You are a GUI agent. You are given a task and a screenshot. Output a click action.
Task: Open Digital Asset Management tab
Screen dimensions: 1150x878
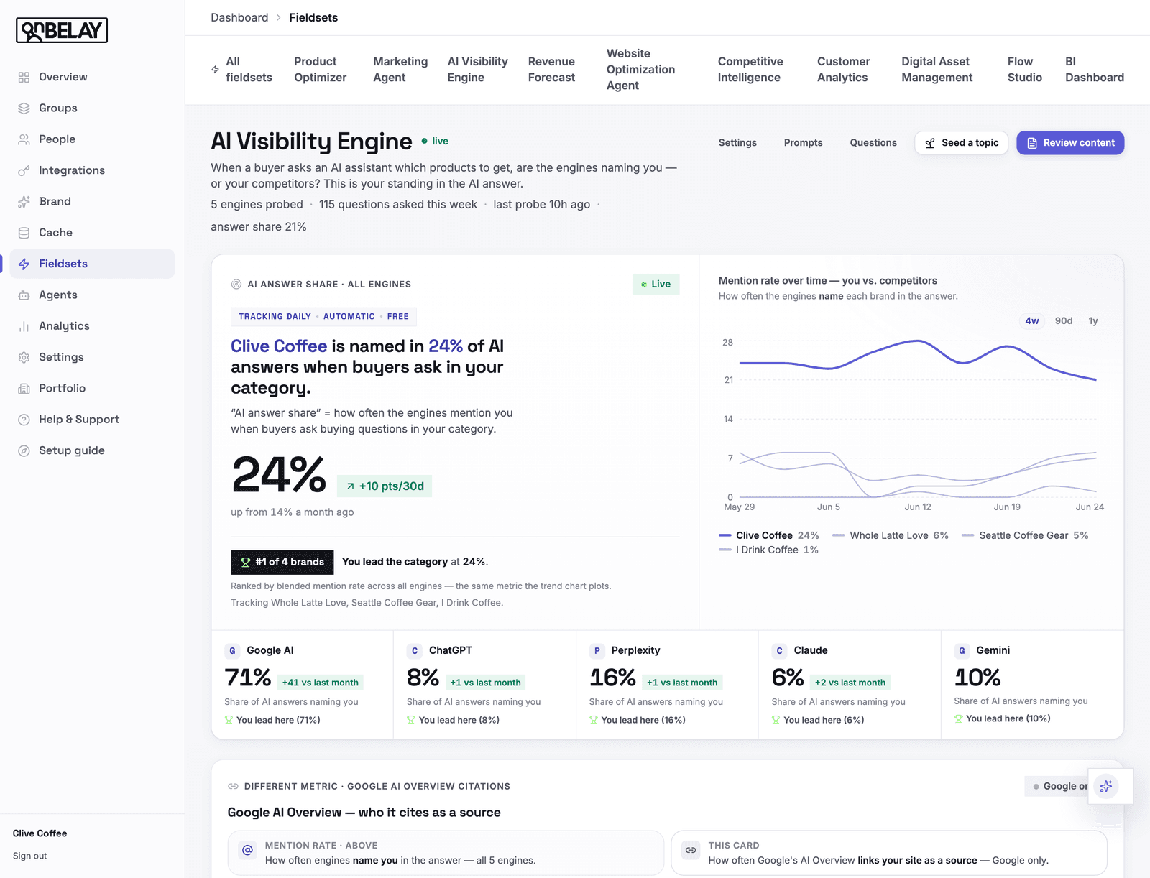click(x=937, y=70)
